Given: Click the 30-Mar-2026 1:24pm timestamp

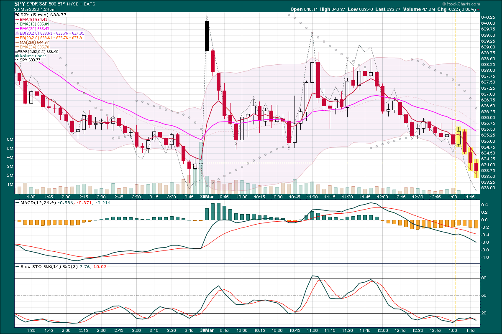Looking at the screenshot, I should point(35,9).
